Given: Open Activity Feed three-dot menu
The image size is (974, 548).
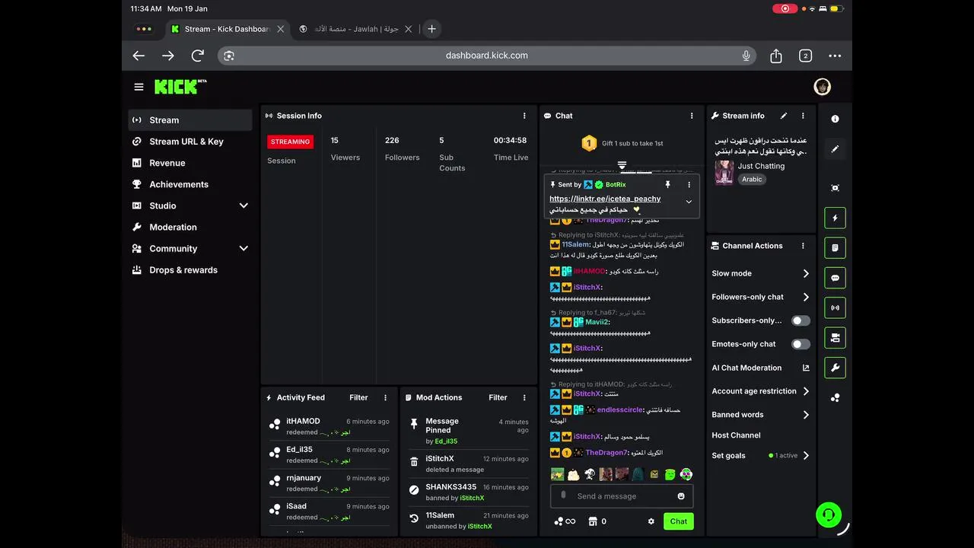Looking at the screenshot, I should [385, 397].
